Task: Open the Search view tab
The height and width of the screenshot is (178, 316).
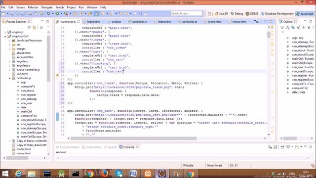Action: (x=110, y=147)
